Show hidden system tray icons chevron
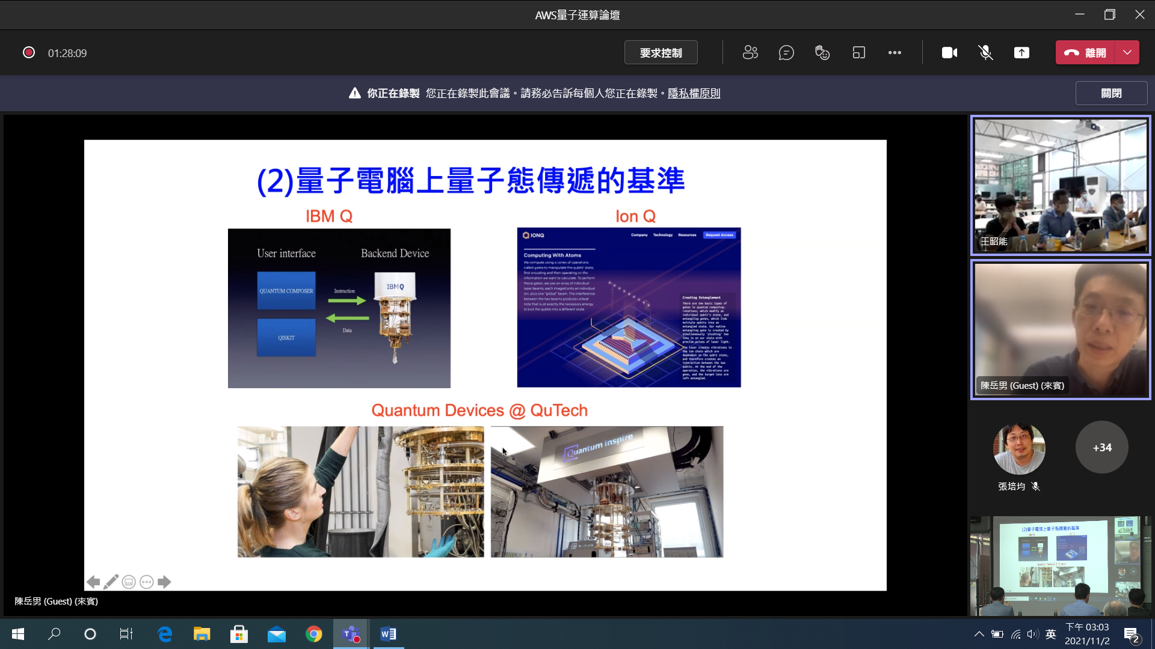 pyautogui.click(x=979, y=634)
